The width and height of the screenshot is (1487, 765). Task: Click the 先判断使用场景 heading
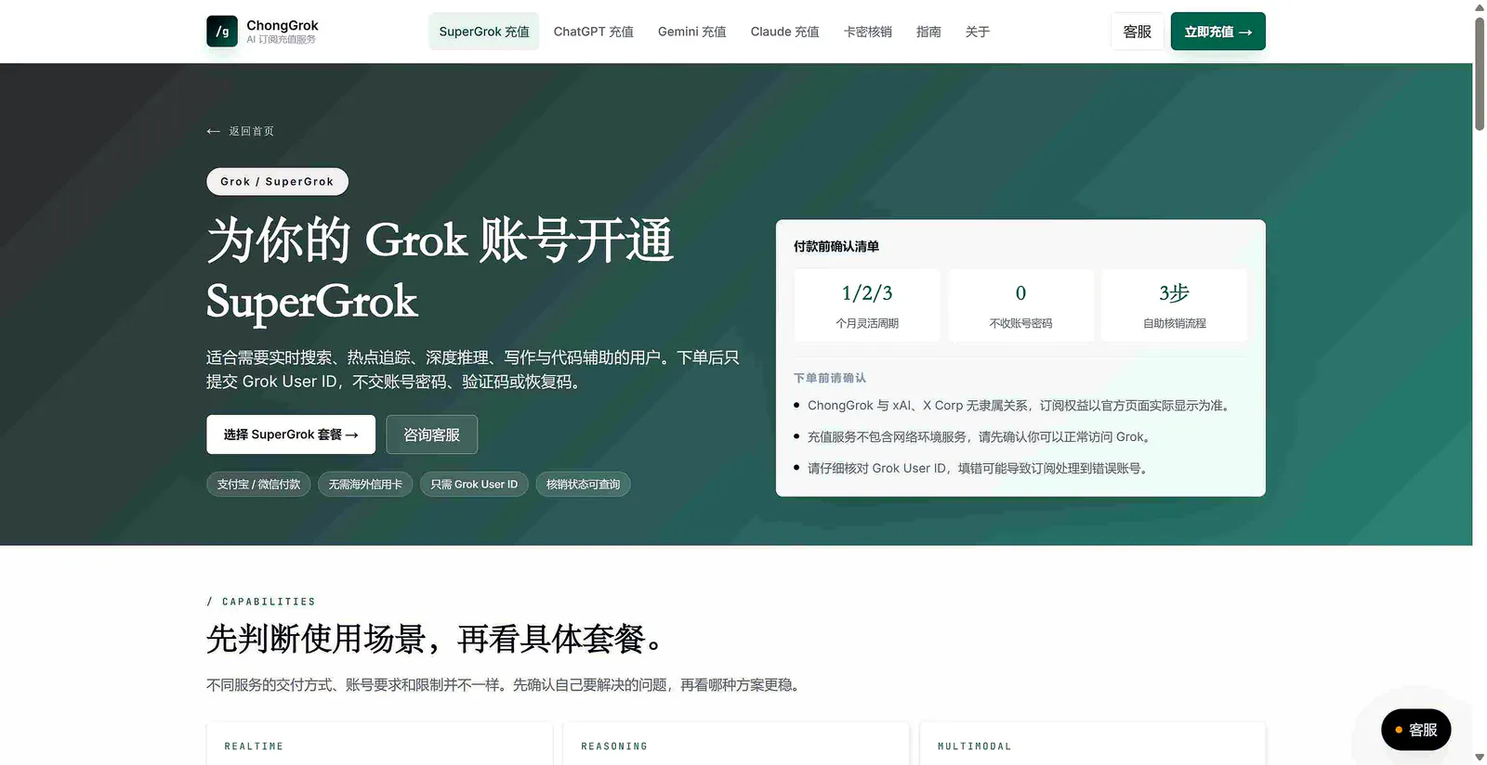[x=437, y=639]
